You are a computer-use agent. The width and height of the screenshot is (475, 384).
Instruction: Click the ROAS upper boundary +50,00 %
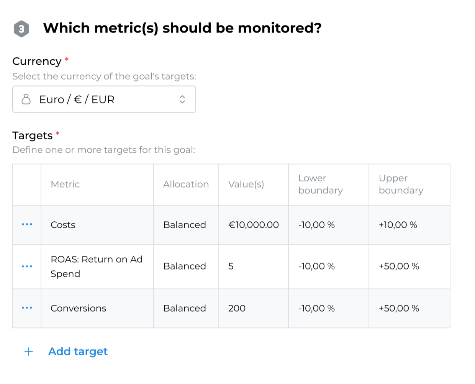[x=399, y=266]
